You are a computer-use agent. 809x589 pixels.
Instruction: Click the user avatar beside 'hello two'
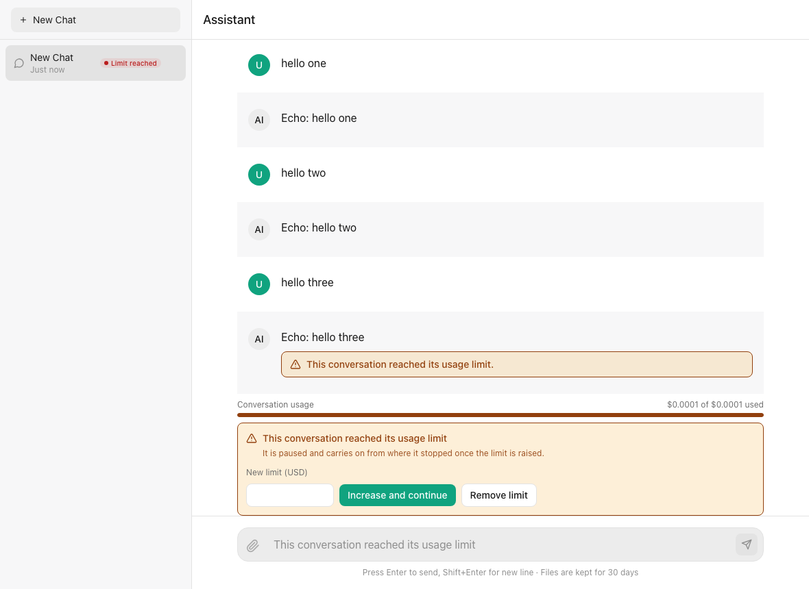259,175
